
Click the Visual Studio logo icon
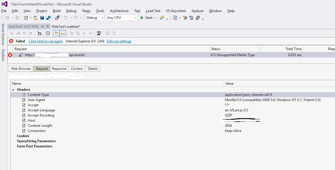pos(5,4)
